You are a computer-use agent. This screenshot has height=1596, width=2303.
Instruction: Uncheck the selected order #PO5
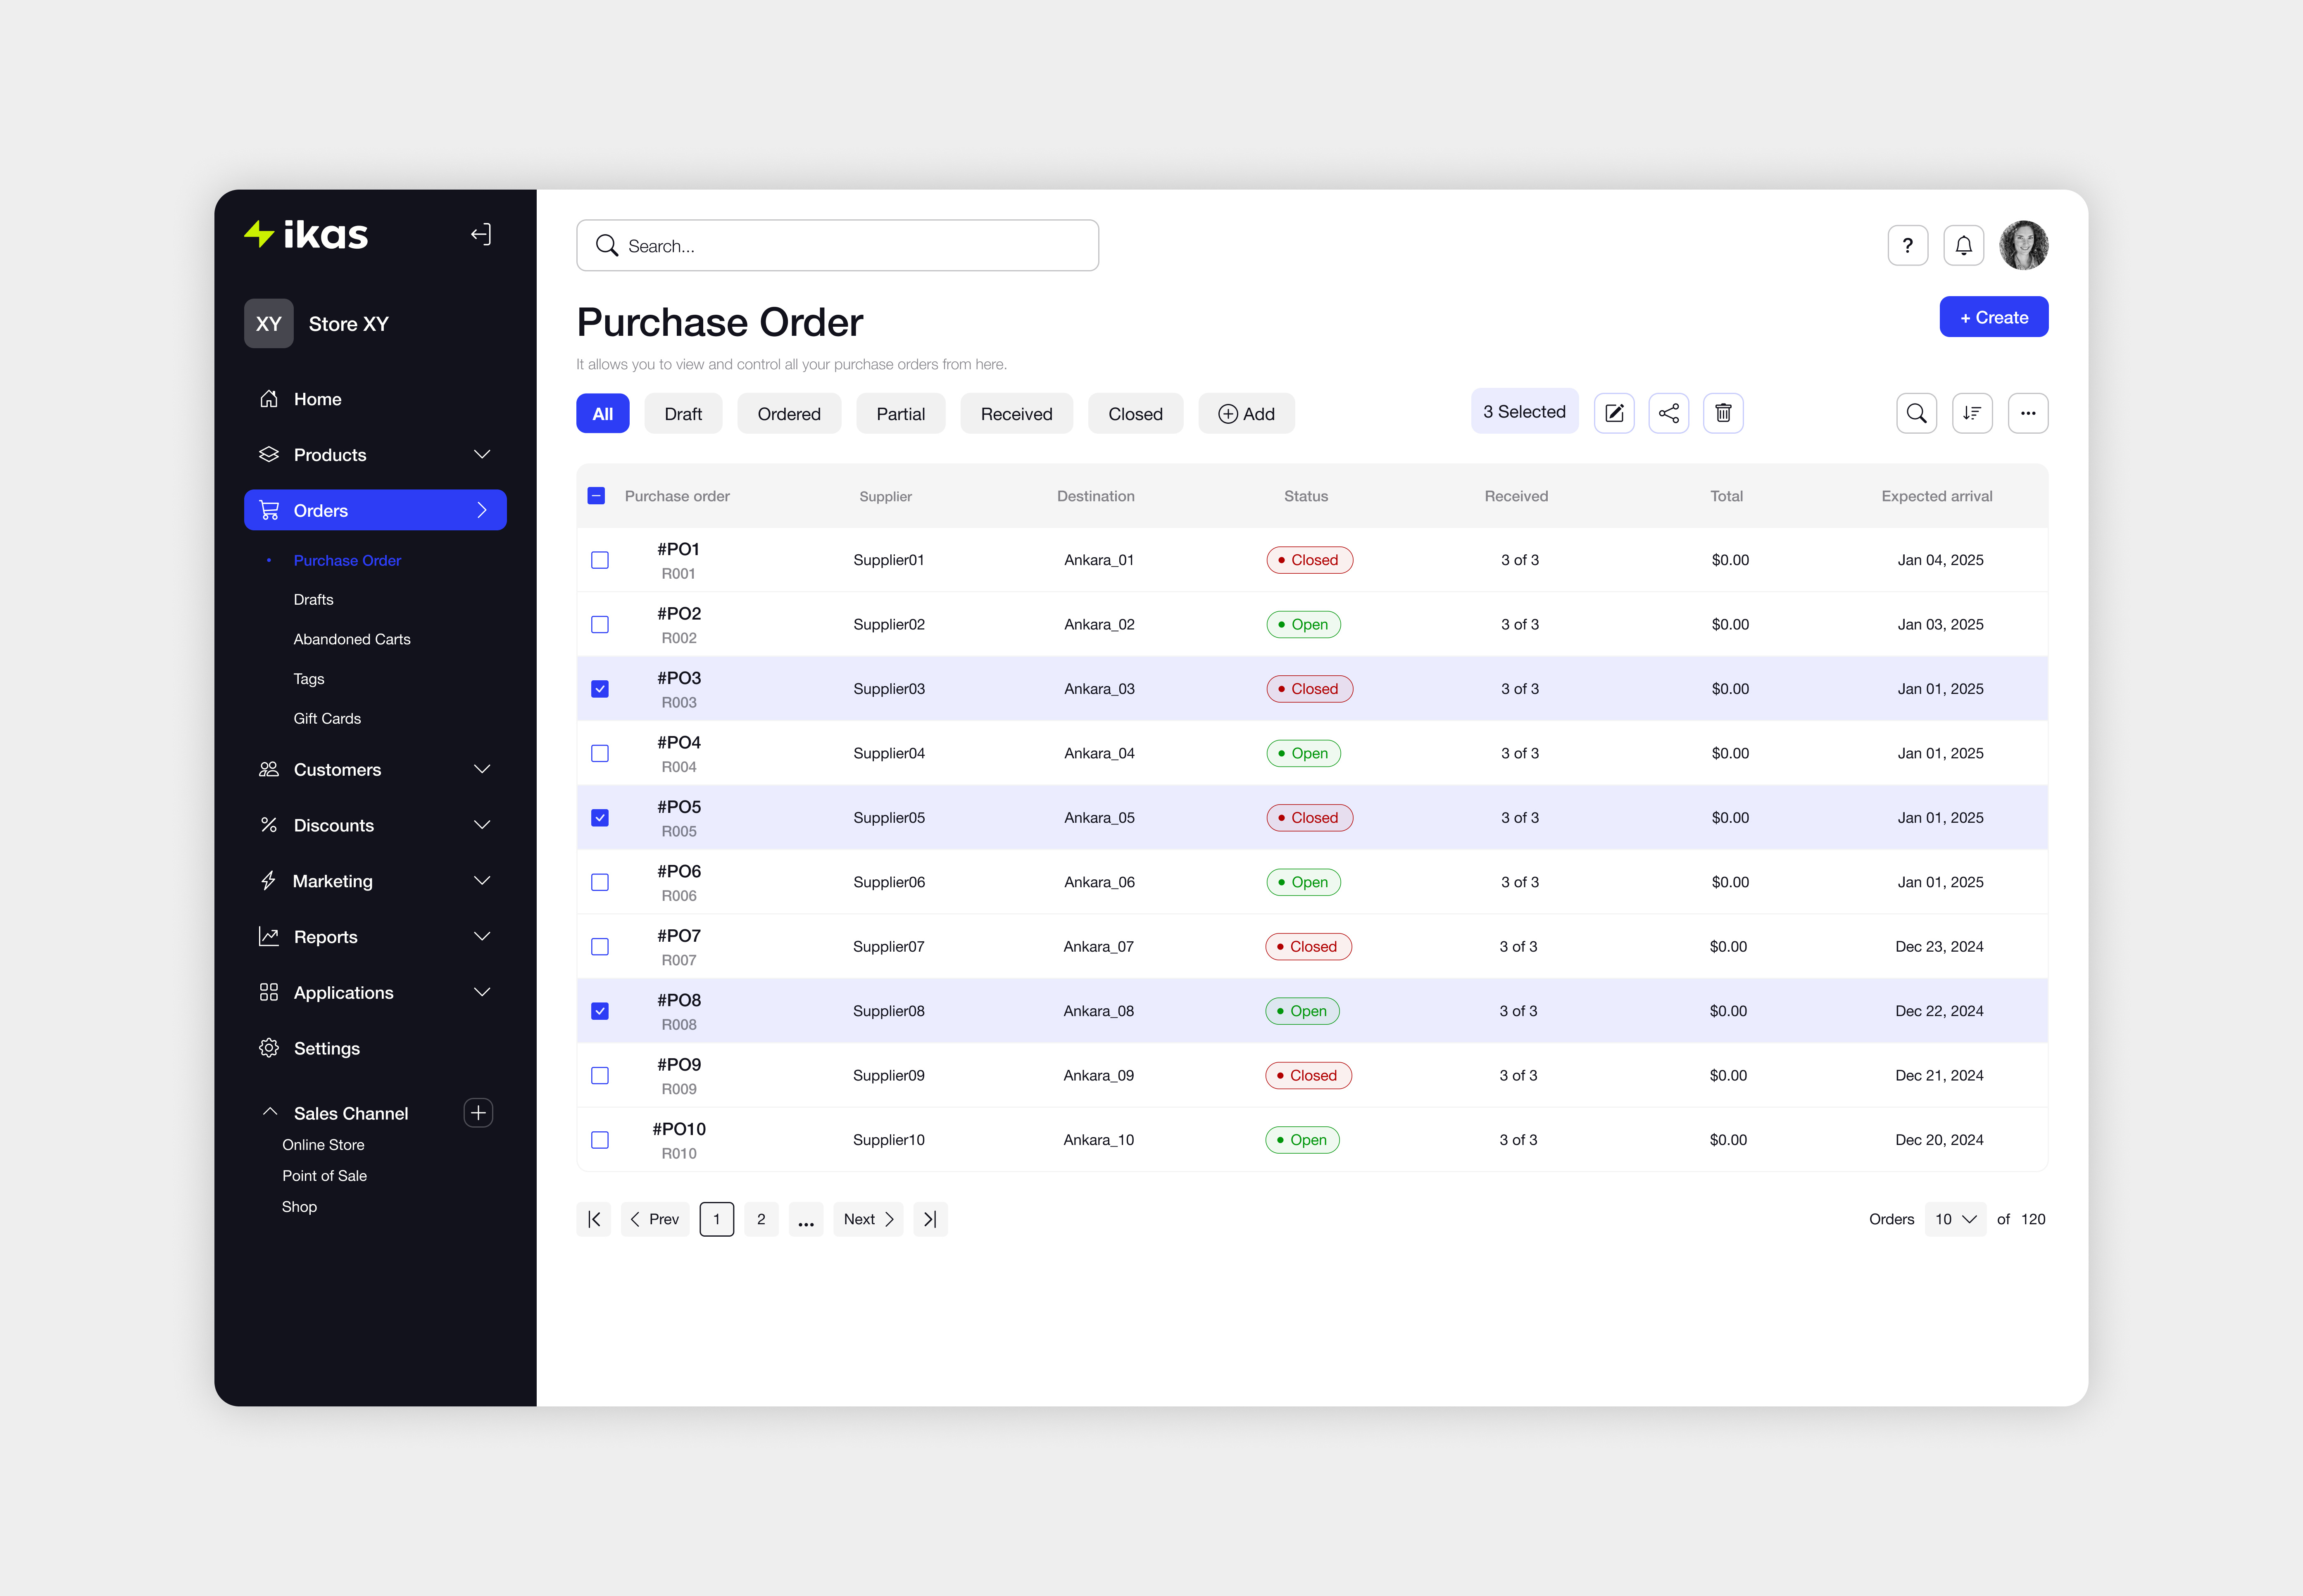coord(600,817)
